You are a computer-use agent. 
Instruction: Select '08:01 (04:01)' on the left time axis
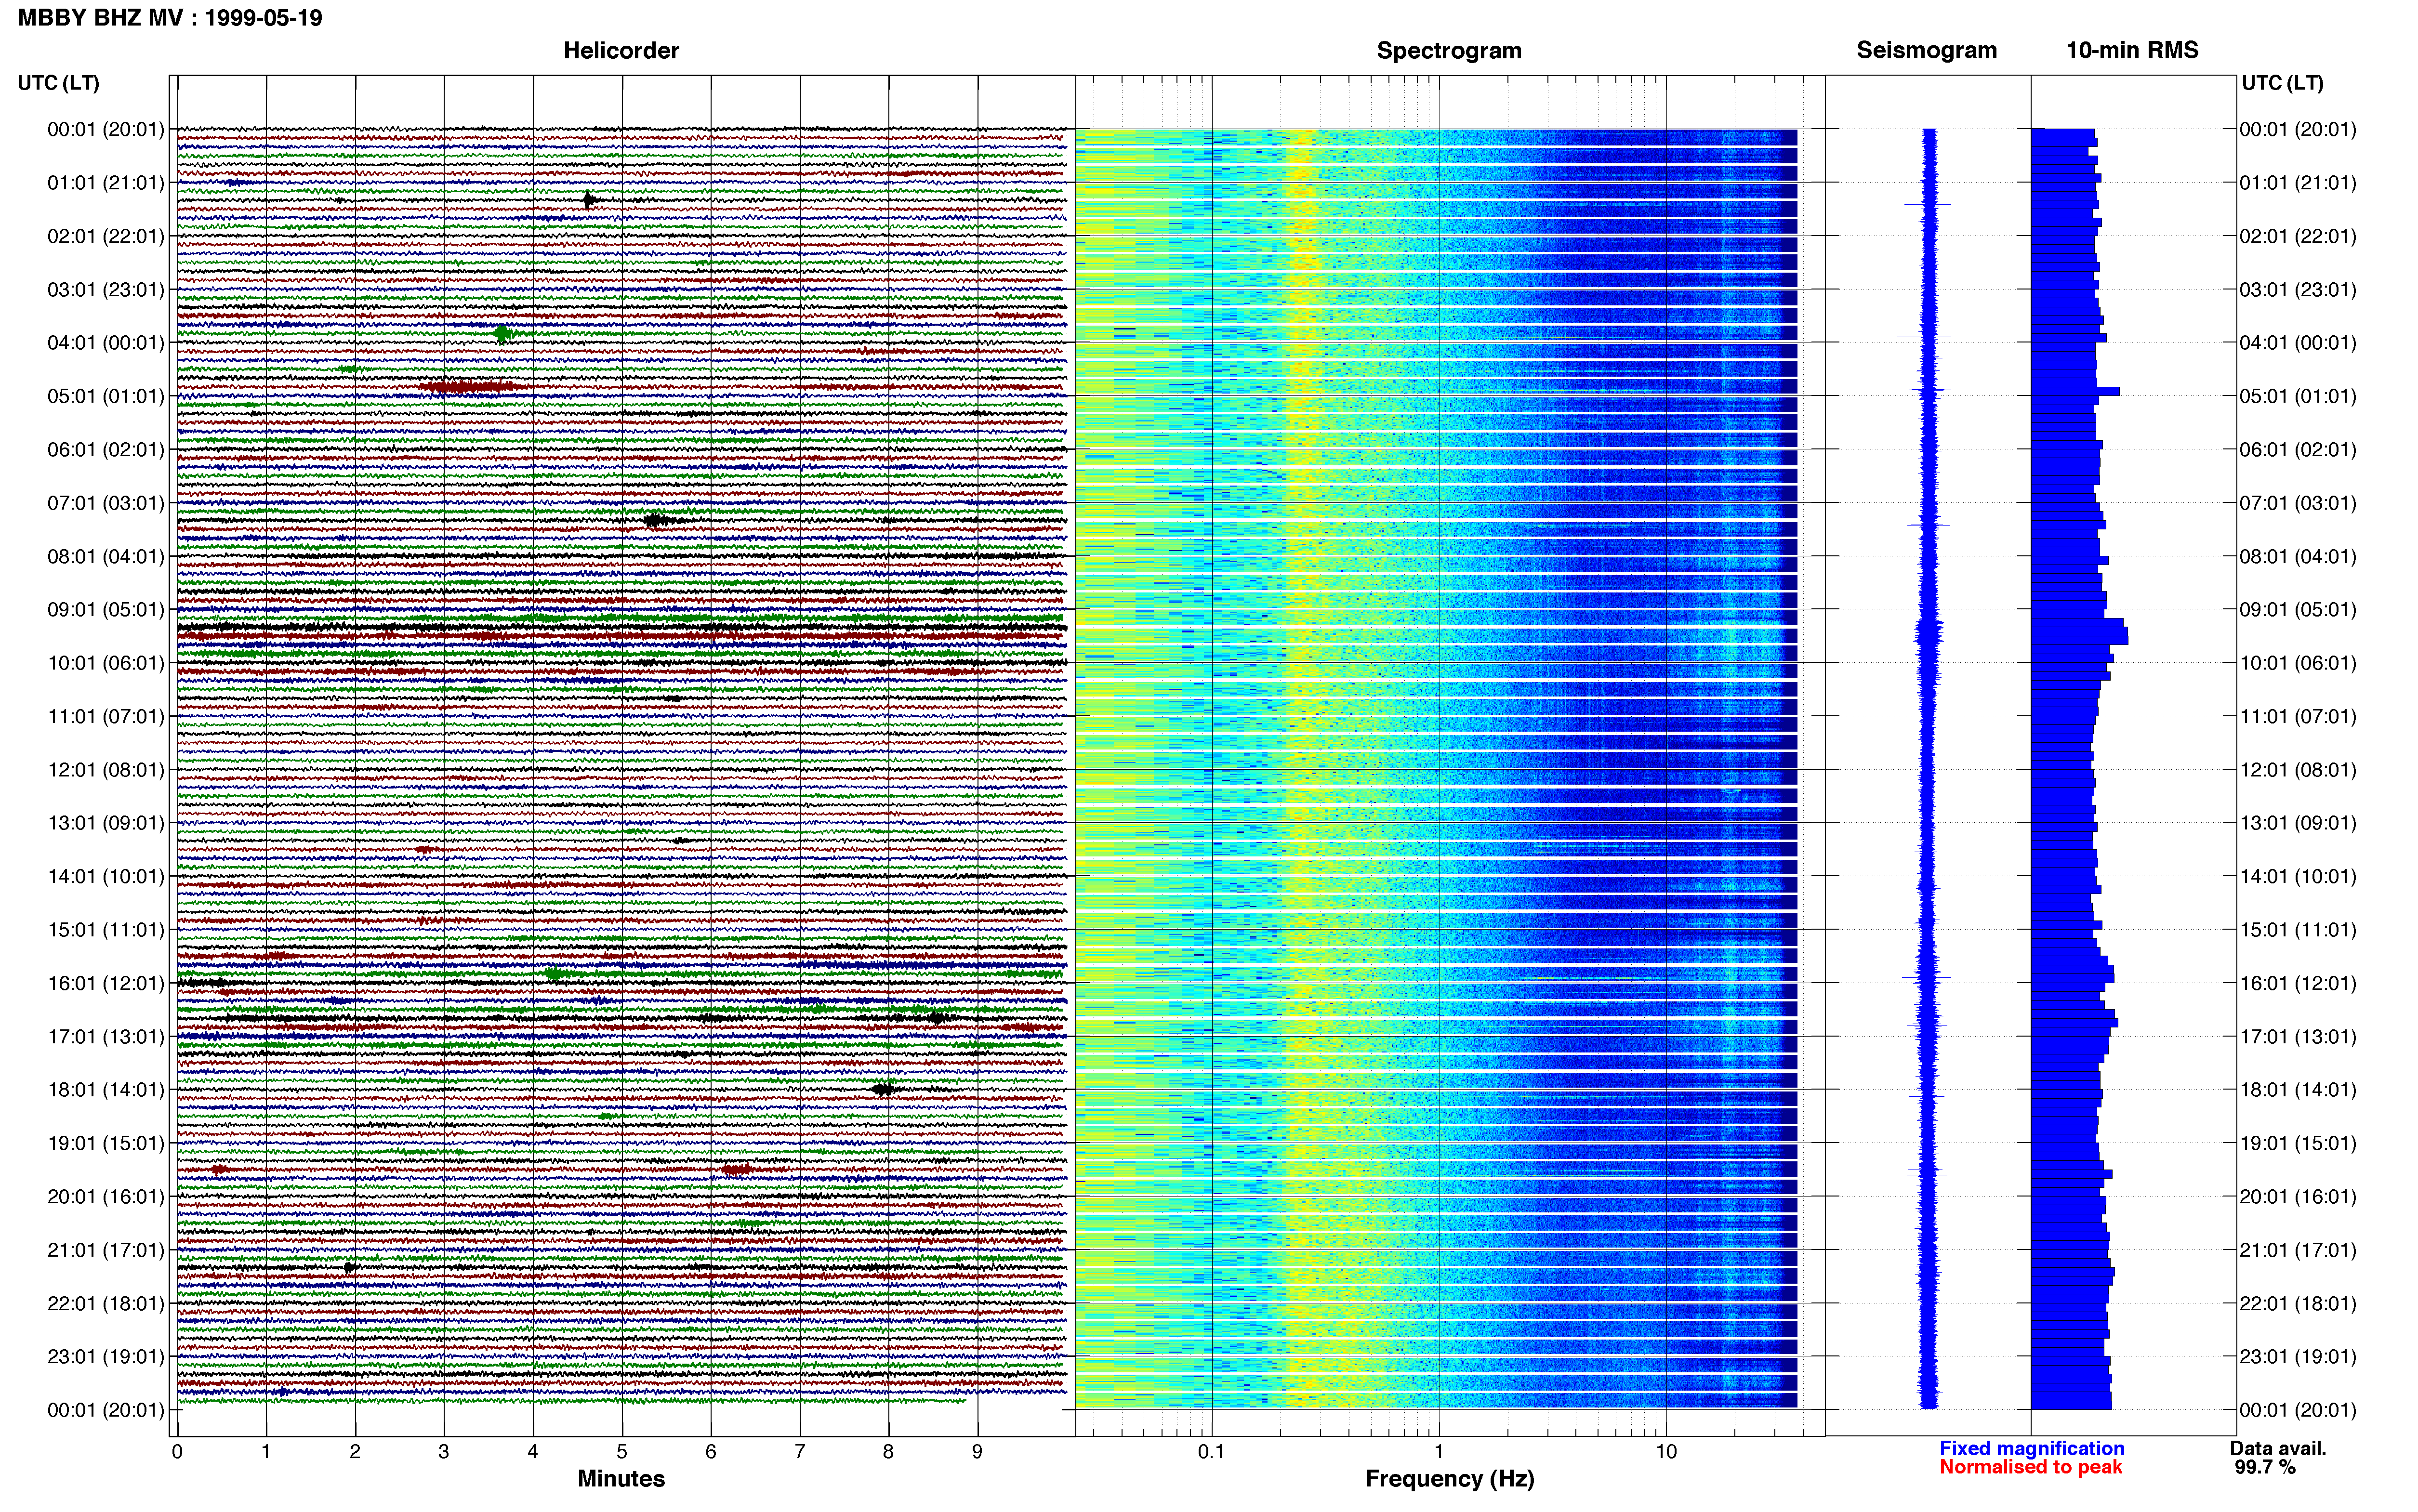point(106,556)
